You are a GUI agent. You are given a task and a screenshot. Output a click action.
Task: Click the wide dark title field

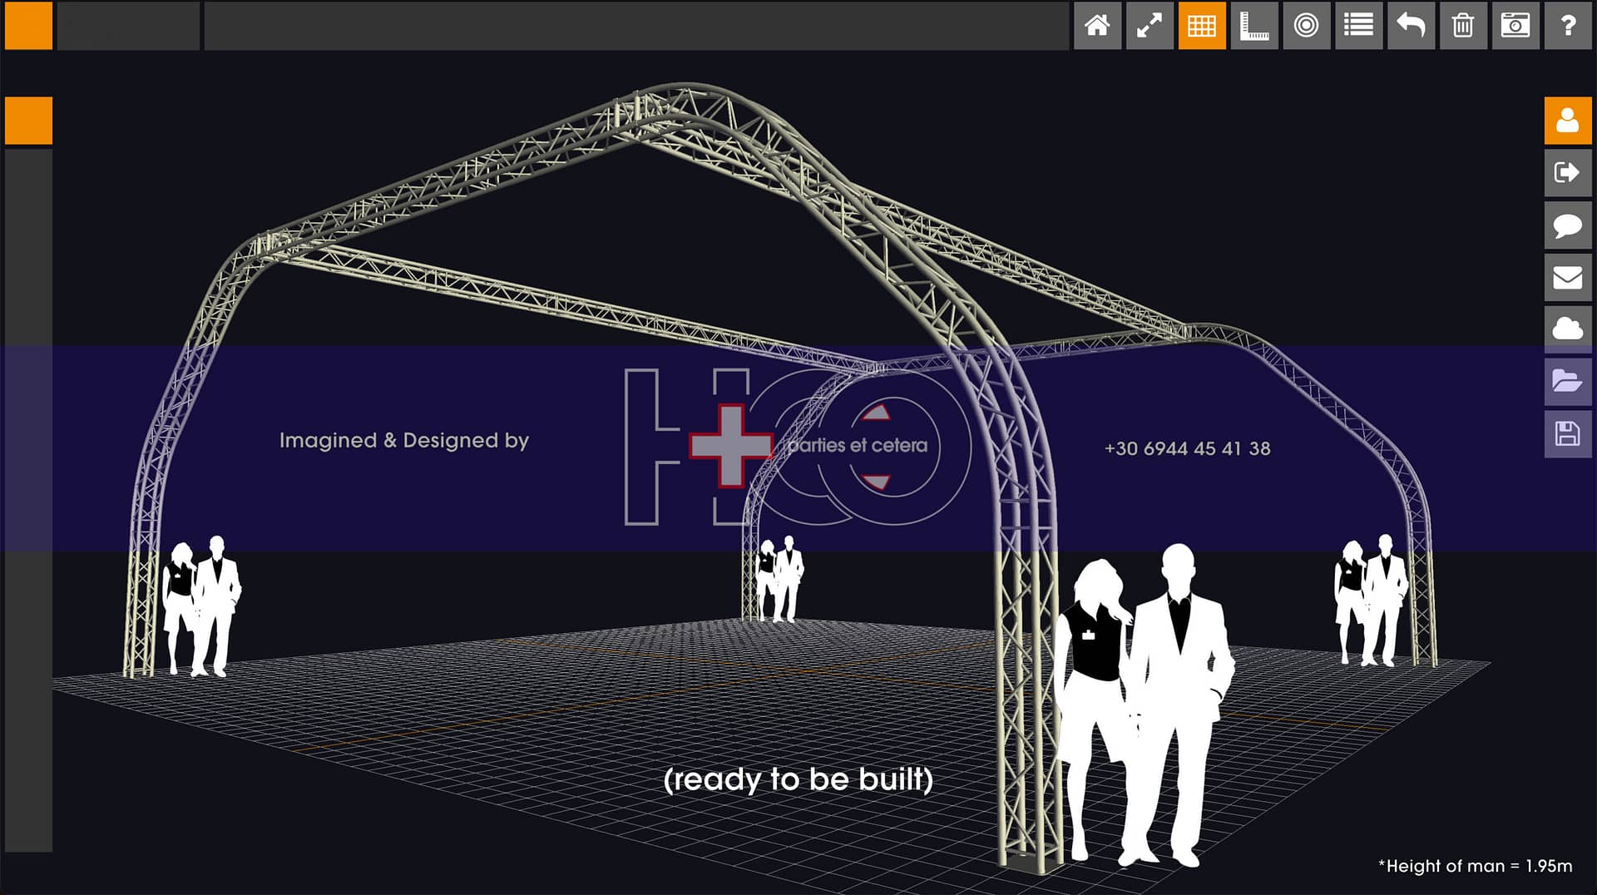(x=636, y=26)
